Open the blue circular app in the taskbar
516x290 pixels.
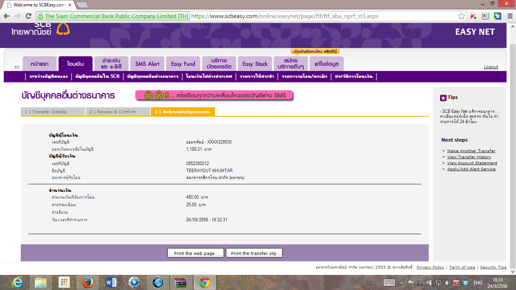[158, 282]
